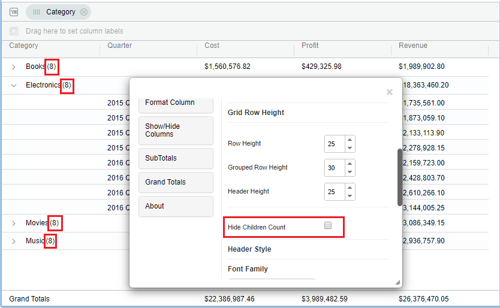Increase the Row Height value

click(x=350, y=140)
